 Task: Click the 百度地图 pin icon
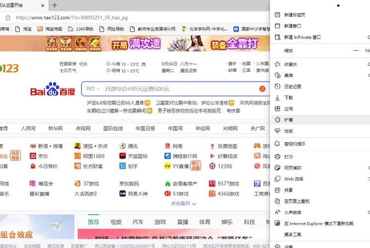click(x=212, y=146)
